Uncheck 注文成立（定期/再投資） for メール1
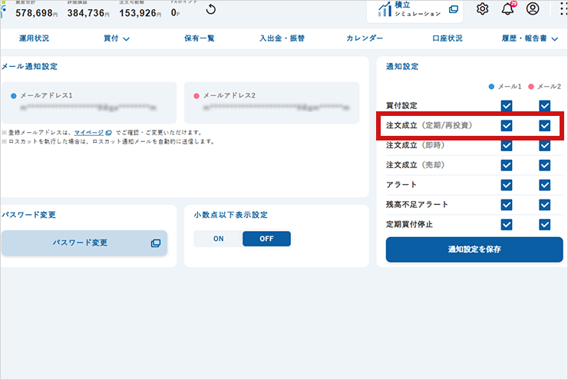 507,126
